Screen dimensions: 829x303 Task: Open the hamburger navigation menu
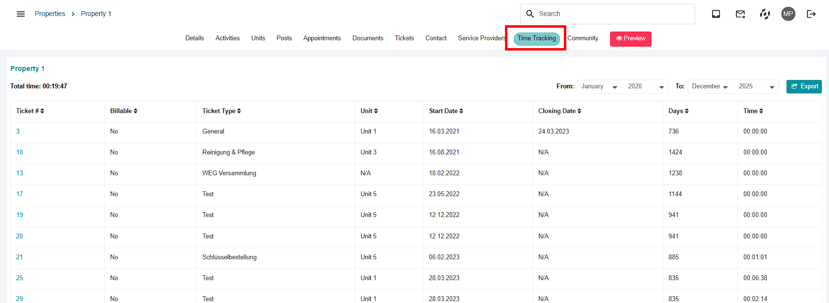21,14
